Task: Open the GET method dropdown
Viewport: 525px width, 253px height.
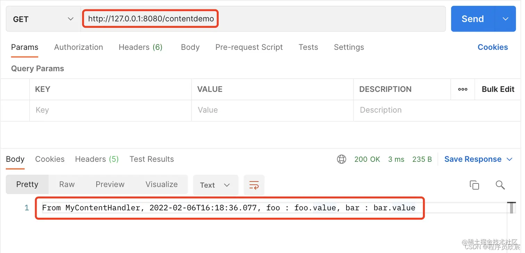Action: pos(43,19)
